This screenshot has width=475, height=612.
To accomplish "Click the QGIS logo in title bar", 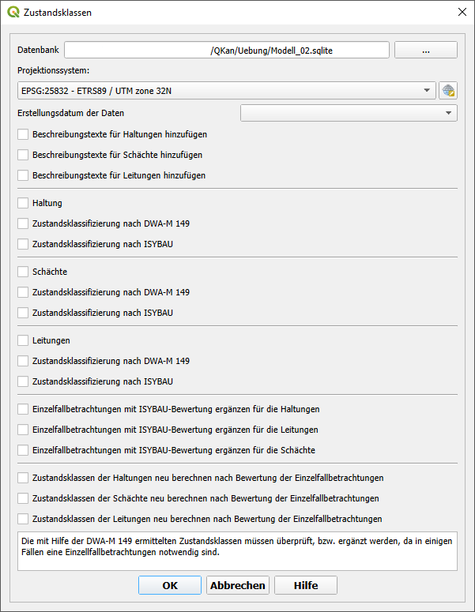I will [x=13, y=13].
